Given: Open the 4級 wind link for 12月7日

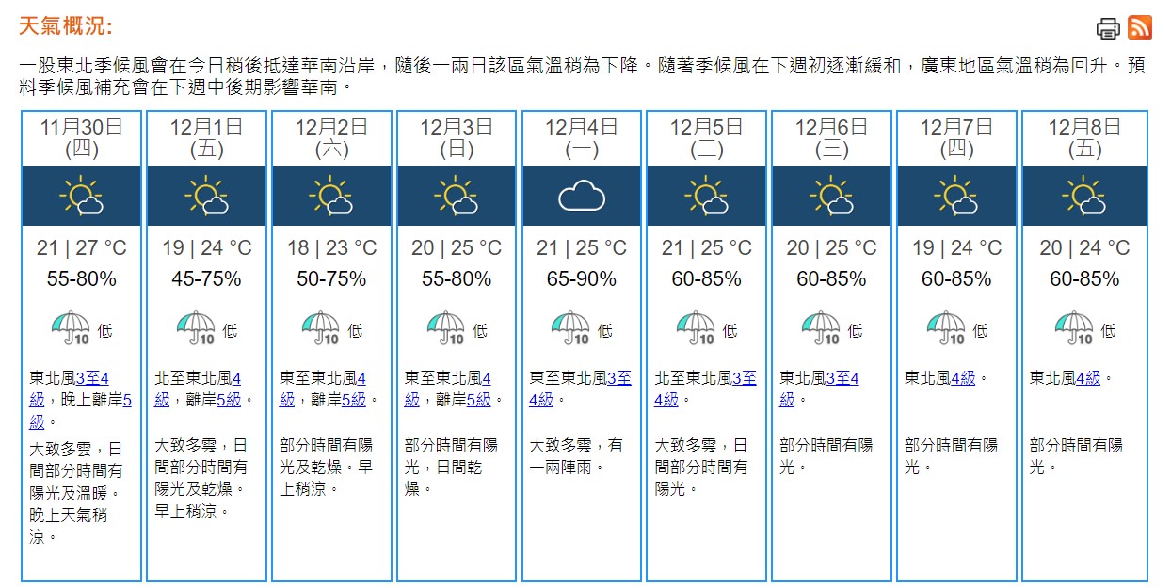Looking at the screenshot, I should (x=963, y=378).
